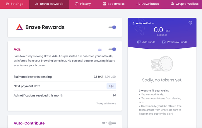Screen dimensions: 202x128
Task: Open the 7-day ads history link
Action: tap(106, 104)
